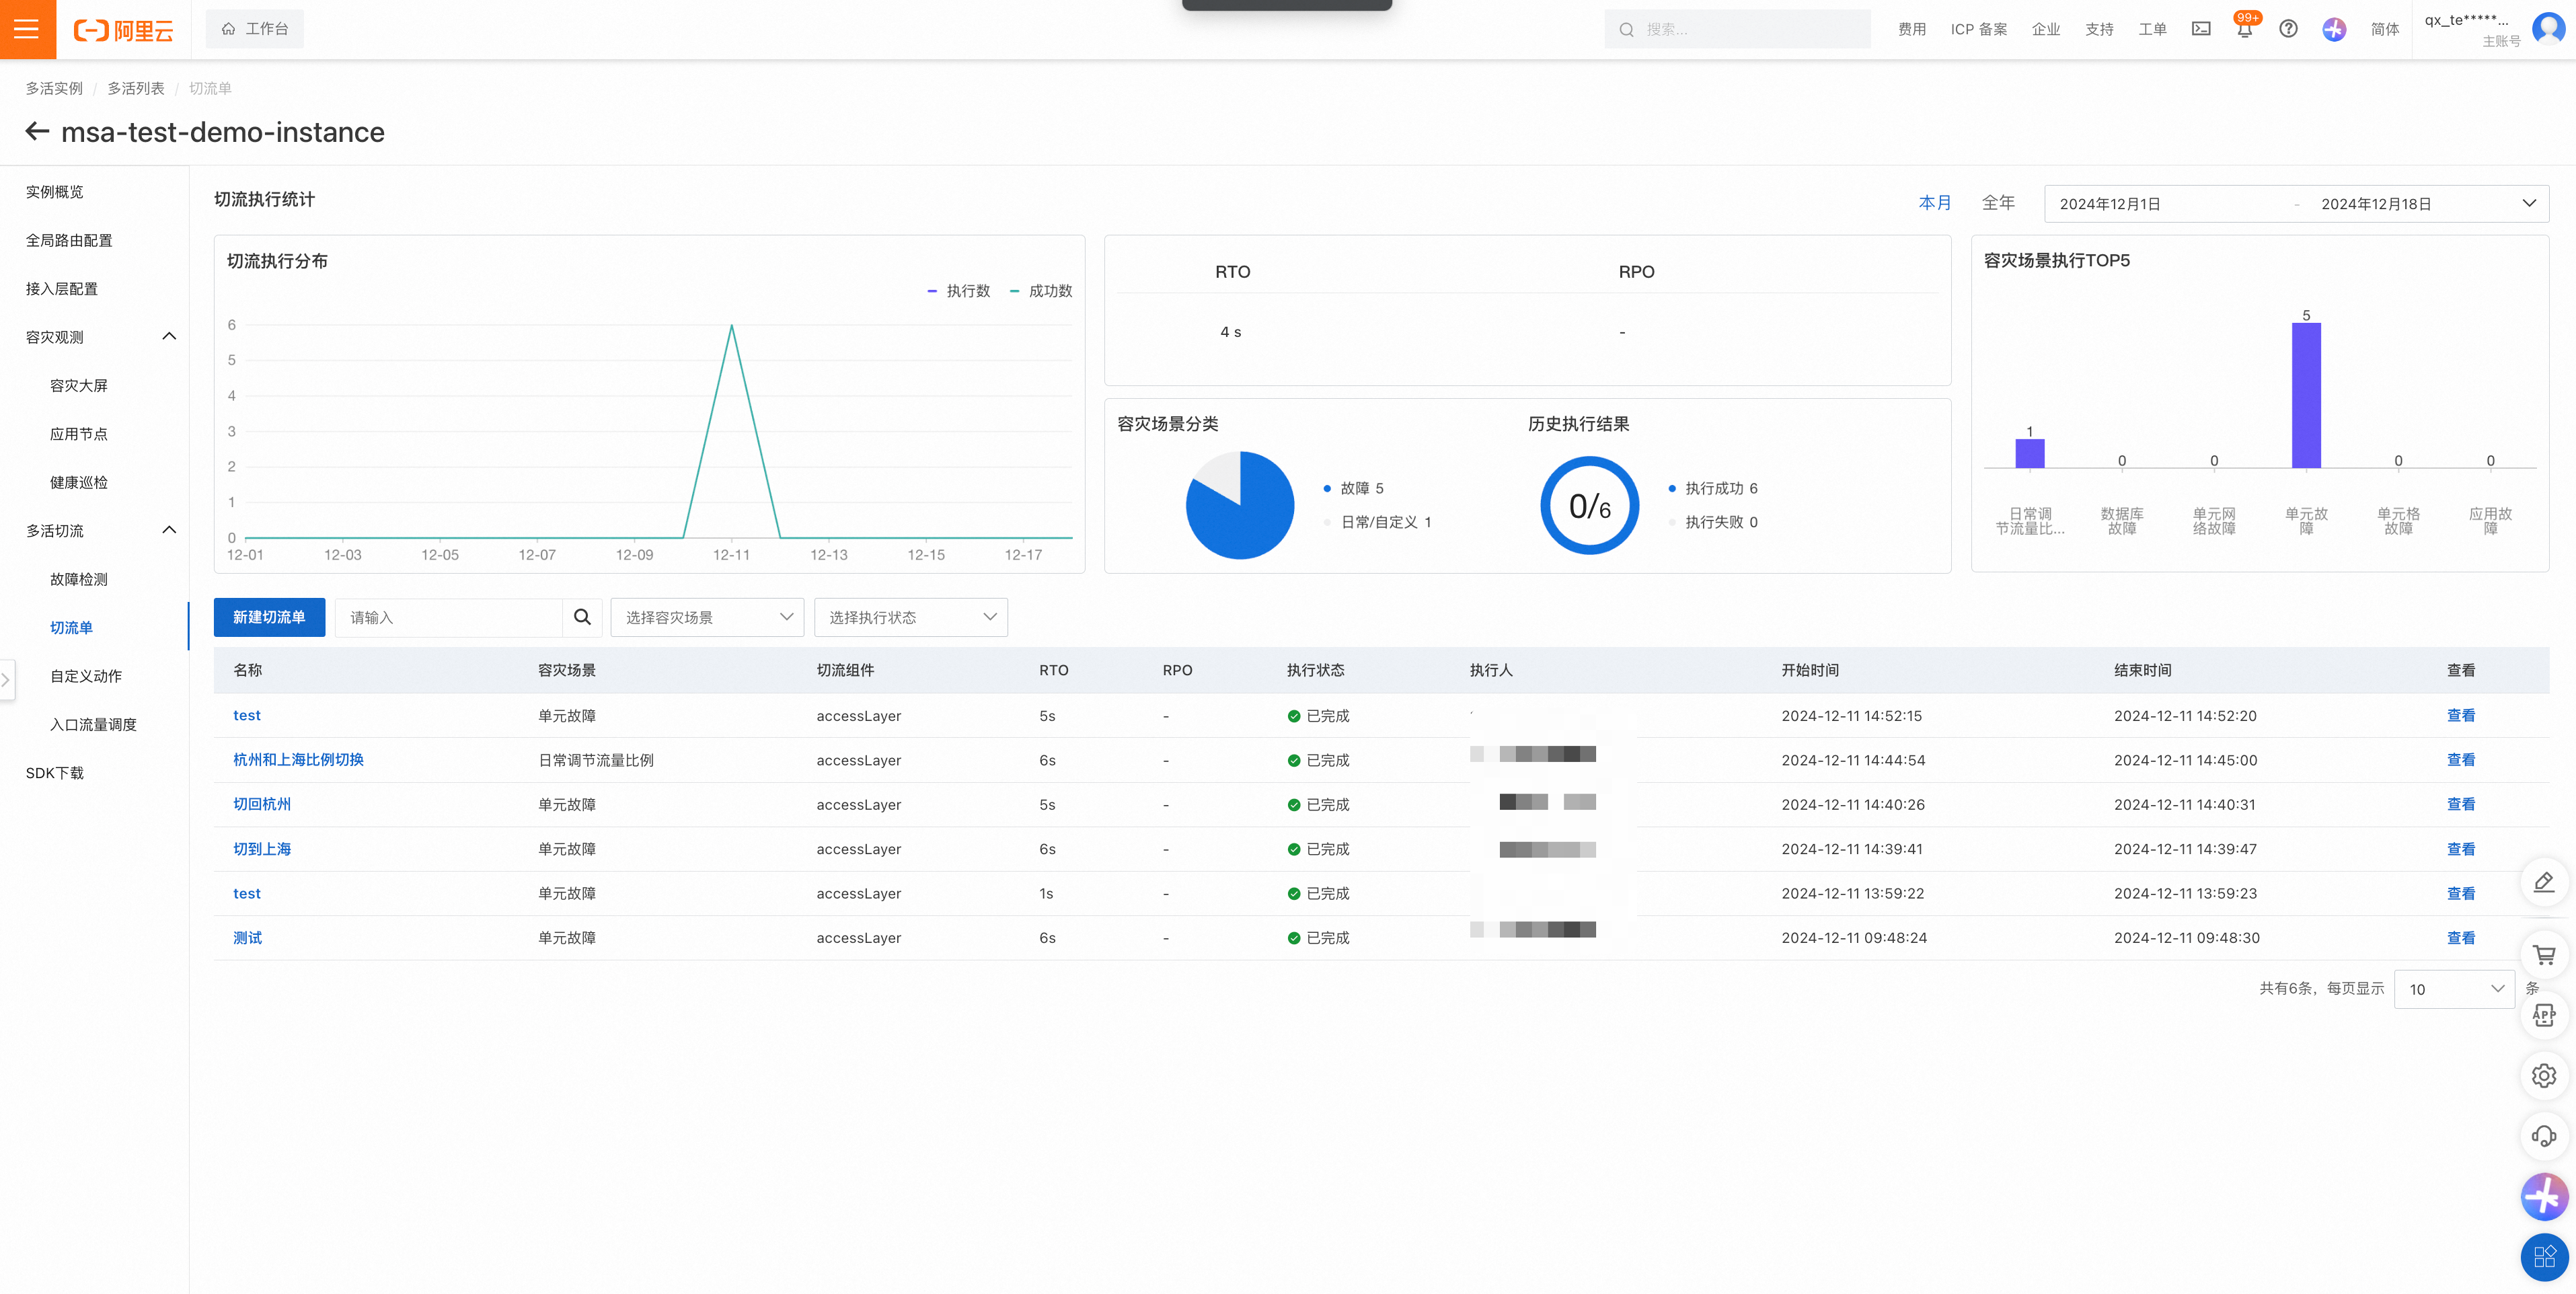Open the floating purple AI assistant button
2576x1294 pixels.
pos(2544,1197)
